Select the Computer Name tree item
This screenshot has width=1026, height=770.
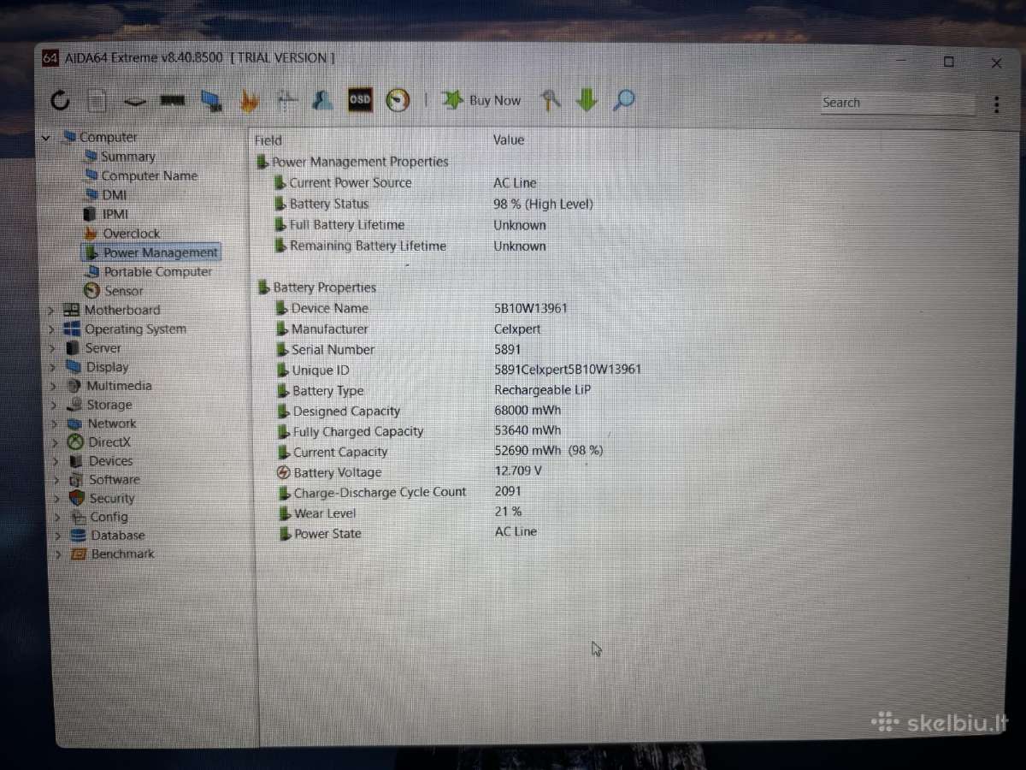pyautogui.click(x=140, y=175)
